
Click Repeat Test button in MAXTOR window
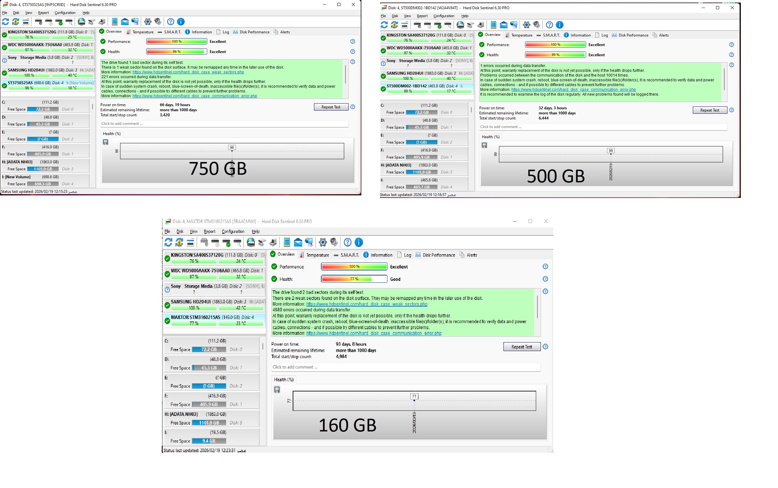522,347
